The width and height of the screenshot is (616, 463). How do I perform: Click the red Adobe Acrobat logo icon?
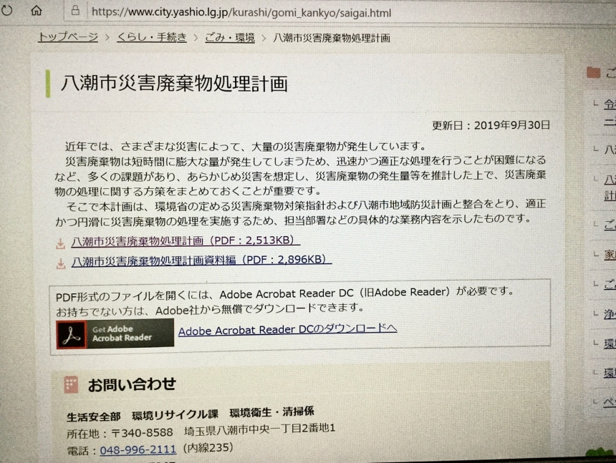(x=71, y=335)
